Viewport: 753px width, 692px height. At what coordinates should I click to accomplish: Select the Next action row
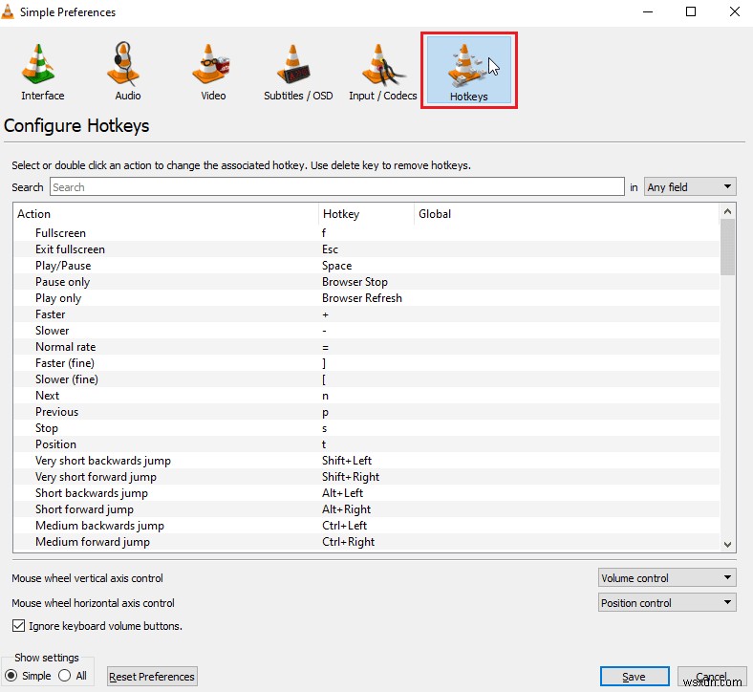367,396
